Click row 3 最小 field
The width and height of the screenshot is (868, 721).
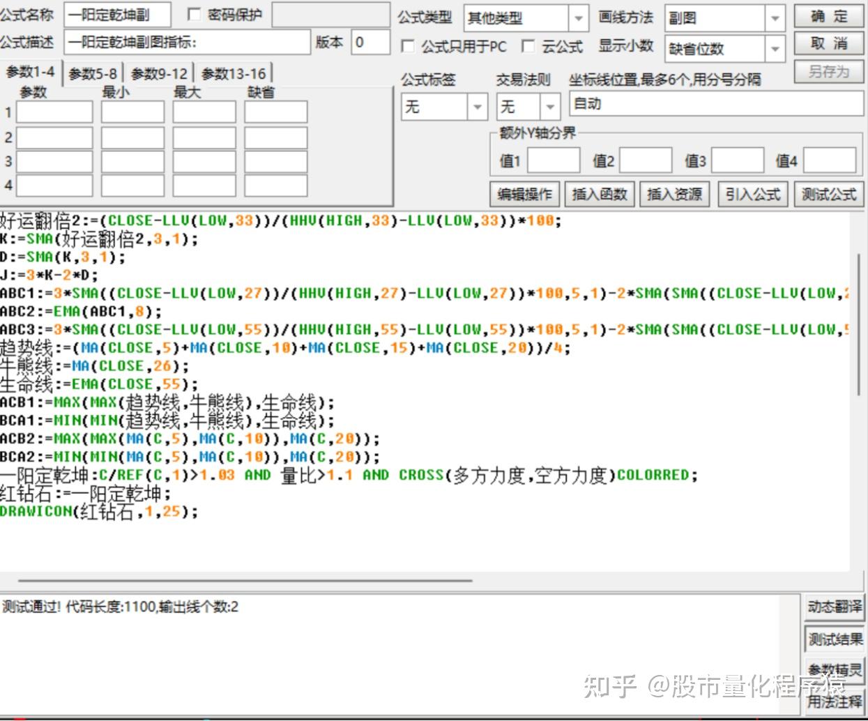(132, 162)
